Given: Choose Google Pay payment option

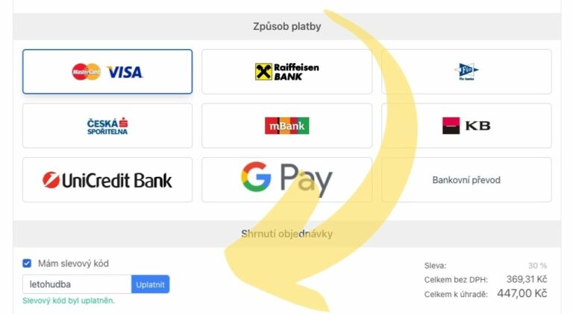Looking at the screenshot, I should tap(286, 179).
